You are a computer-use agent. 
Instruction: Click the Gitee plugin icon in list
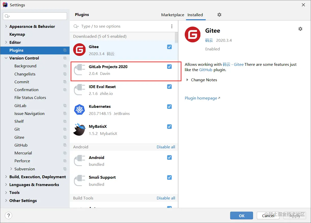[x=79, y=50]
